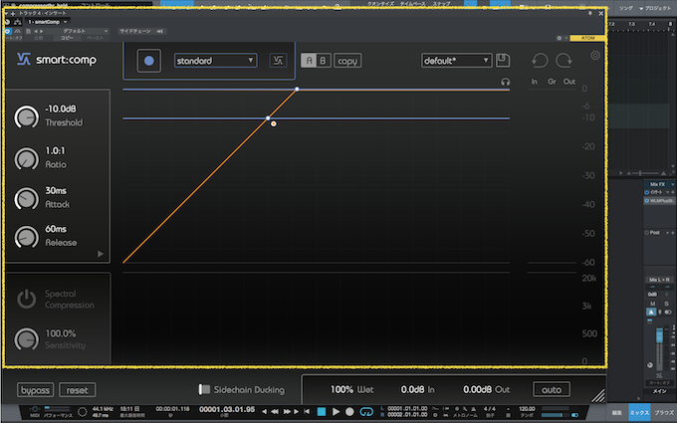Click the sonible logo icon beside profile dropdown
Viewport: 677px width, 423px height.
tap(278, 61)
